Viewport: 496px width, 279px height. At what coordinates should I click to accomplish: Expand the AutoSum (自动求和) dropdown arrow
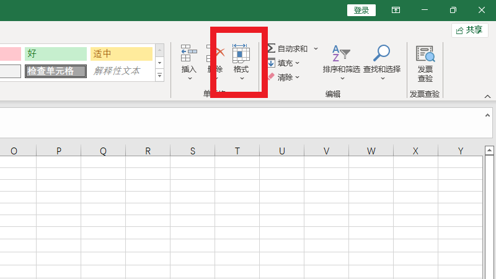tap(316, 48)
